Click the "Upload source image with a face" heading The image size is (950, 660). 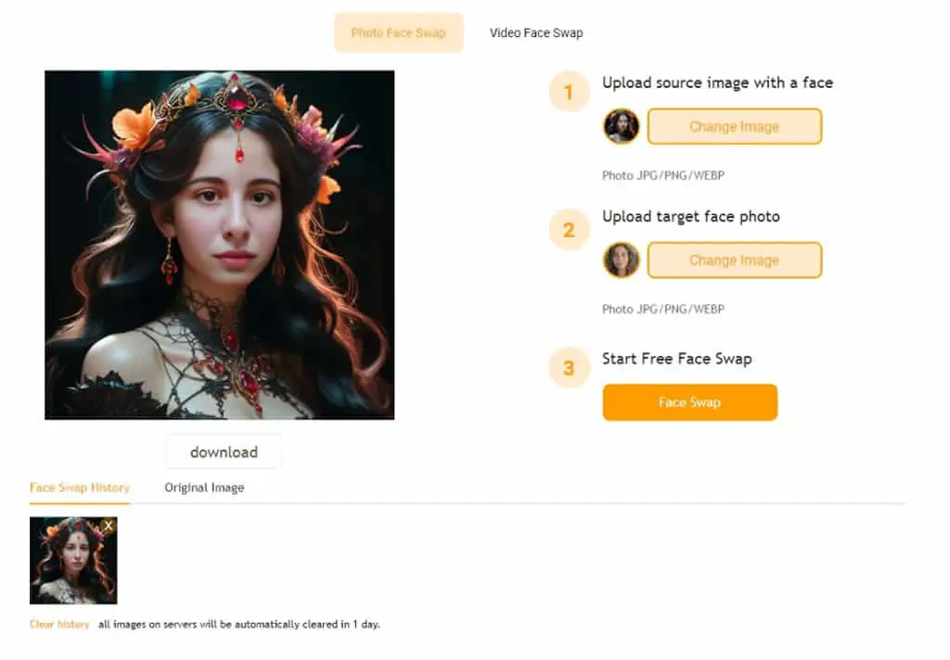tap(717, 82)
